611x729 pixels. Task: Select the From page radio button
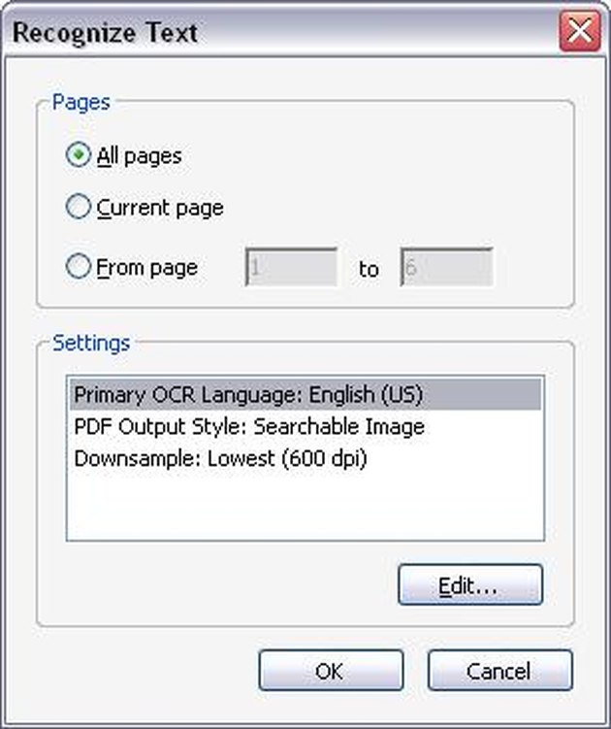(78, 266)
